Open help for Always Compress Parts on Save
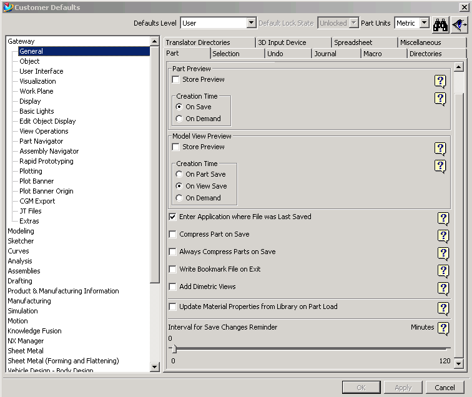Viewport: 472px width, 397px height. (x=443, y=253)
